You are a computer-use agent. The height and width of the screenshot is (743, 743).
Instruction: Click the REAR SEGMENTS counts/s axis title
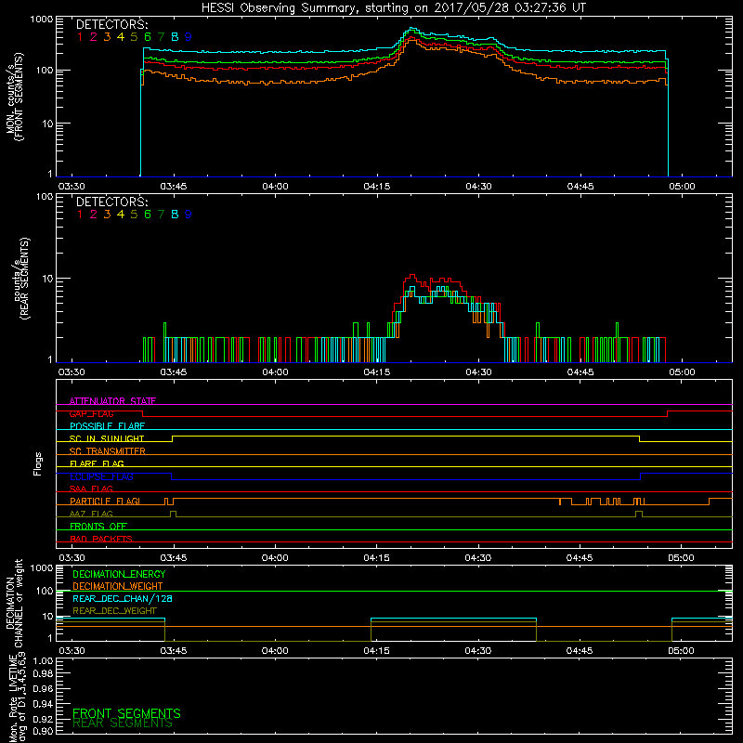click(20, 278)
